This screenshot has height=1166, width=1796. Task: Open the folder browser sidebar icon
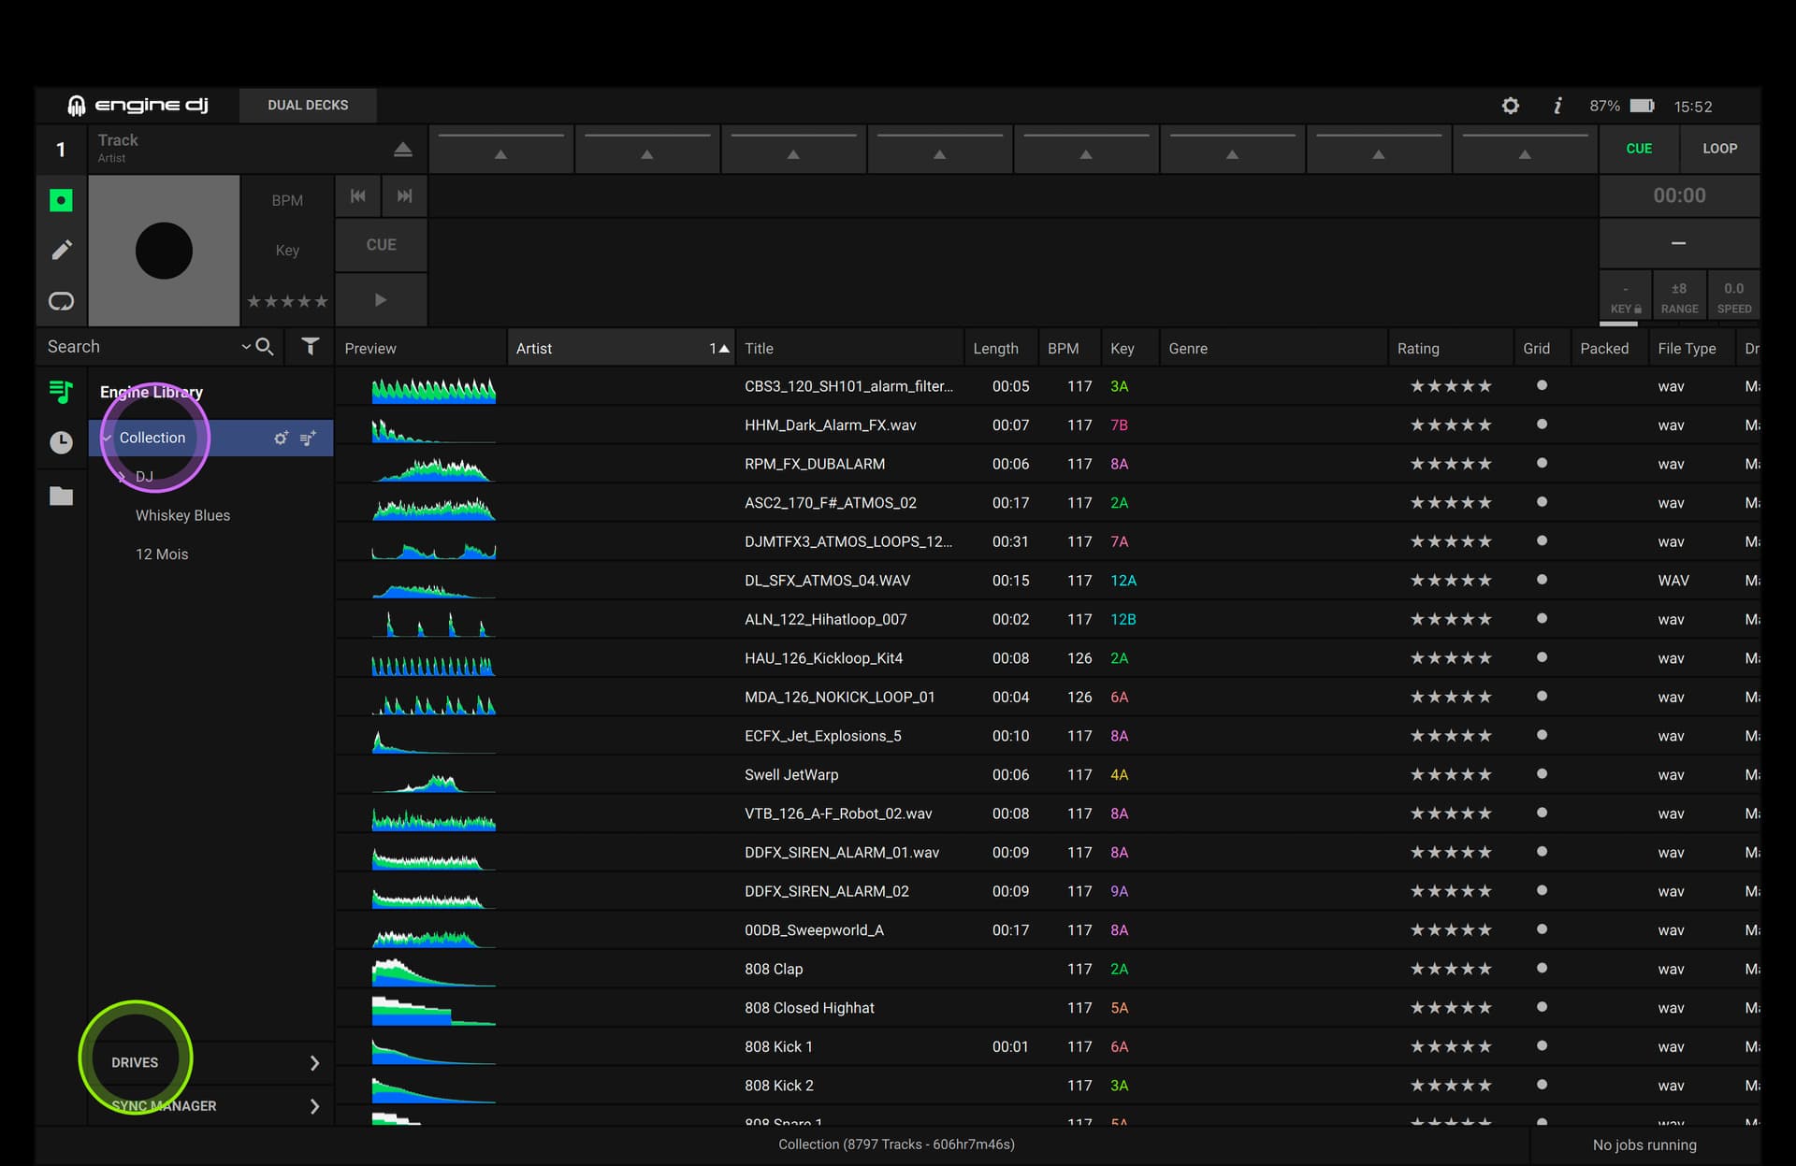[x=61, y=496]
